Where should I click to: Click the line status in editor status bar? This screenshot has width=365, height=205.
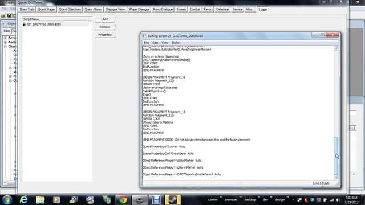pyautogui.click(x=321, y=183)
